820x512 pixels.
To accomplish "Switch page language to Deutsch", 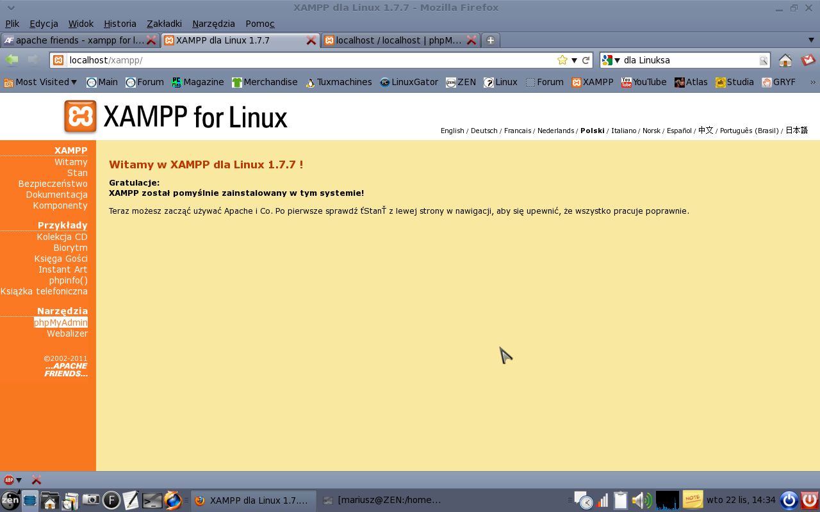I will (x=484, y=131).
